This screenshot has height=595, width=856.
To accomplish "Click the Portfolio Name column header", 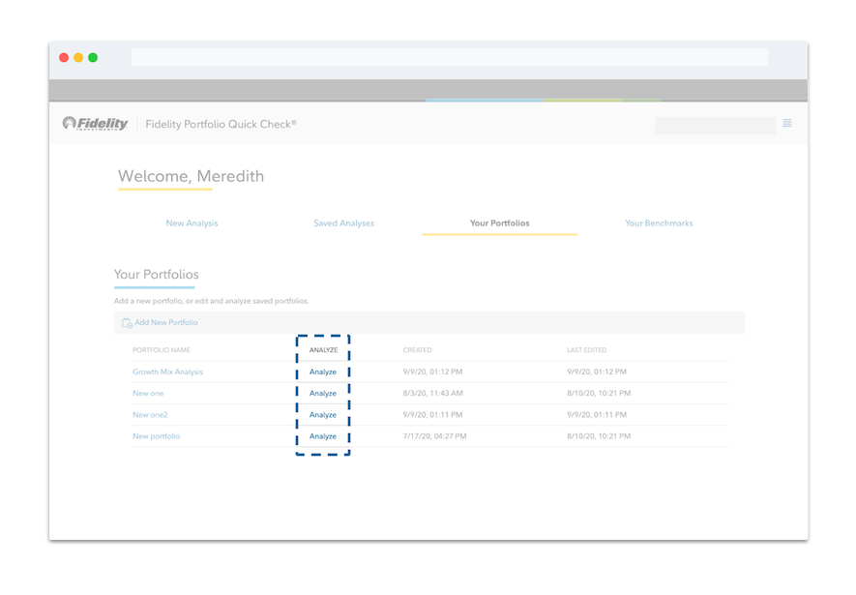I will tap(162, 350).
